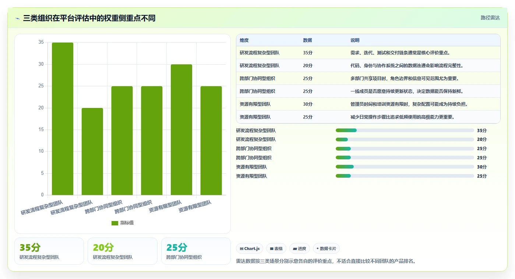Click the 数据 column header
The image size is (515, 279).
307,40
